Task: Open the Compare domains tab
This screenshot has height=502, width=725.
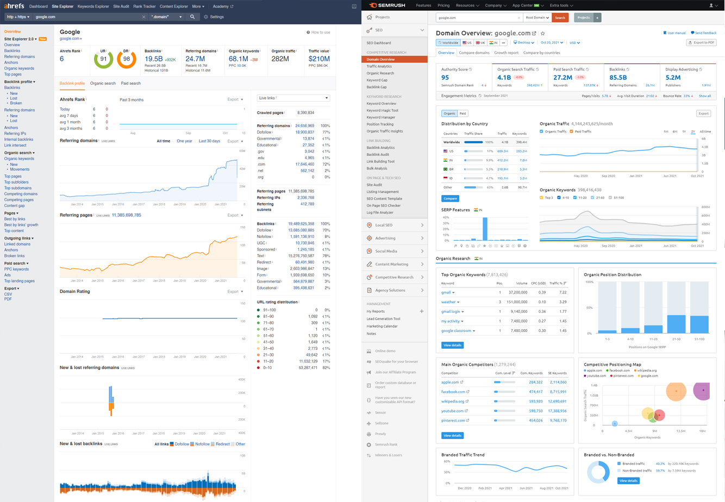Action: (474, 53)
